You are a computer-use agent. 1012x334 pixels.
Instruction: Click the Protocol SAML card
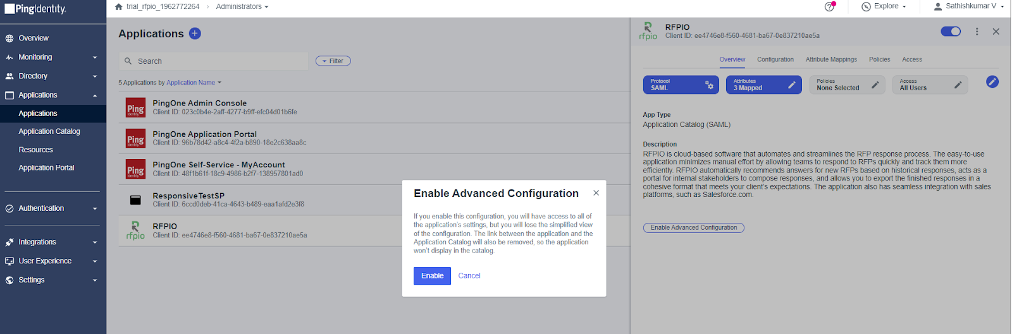coord(681,85)
